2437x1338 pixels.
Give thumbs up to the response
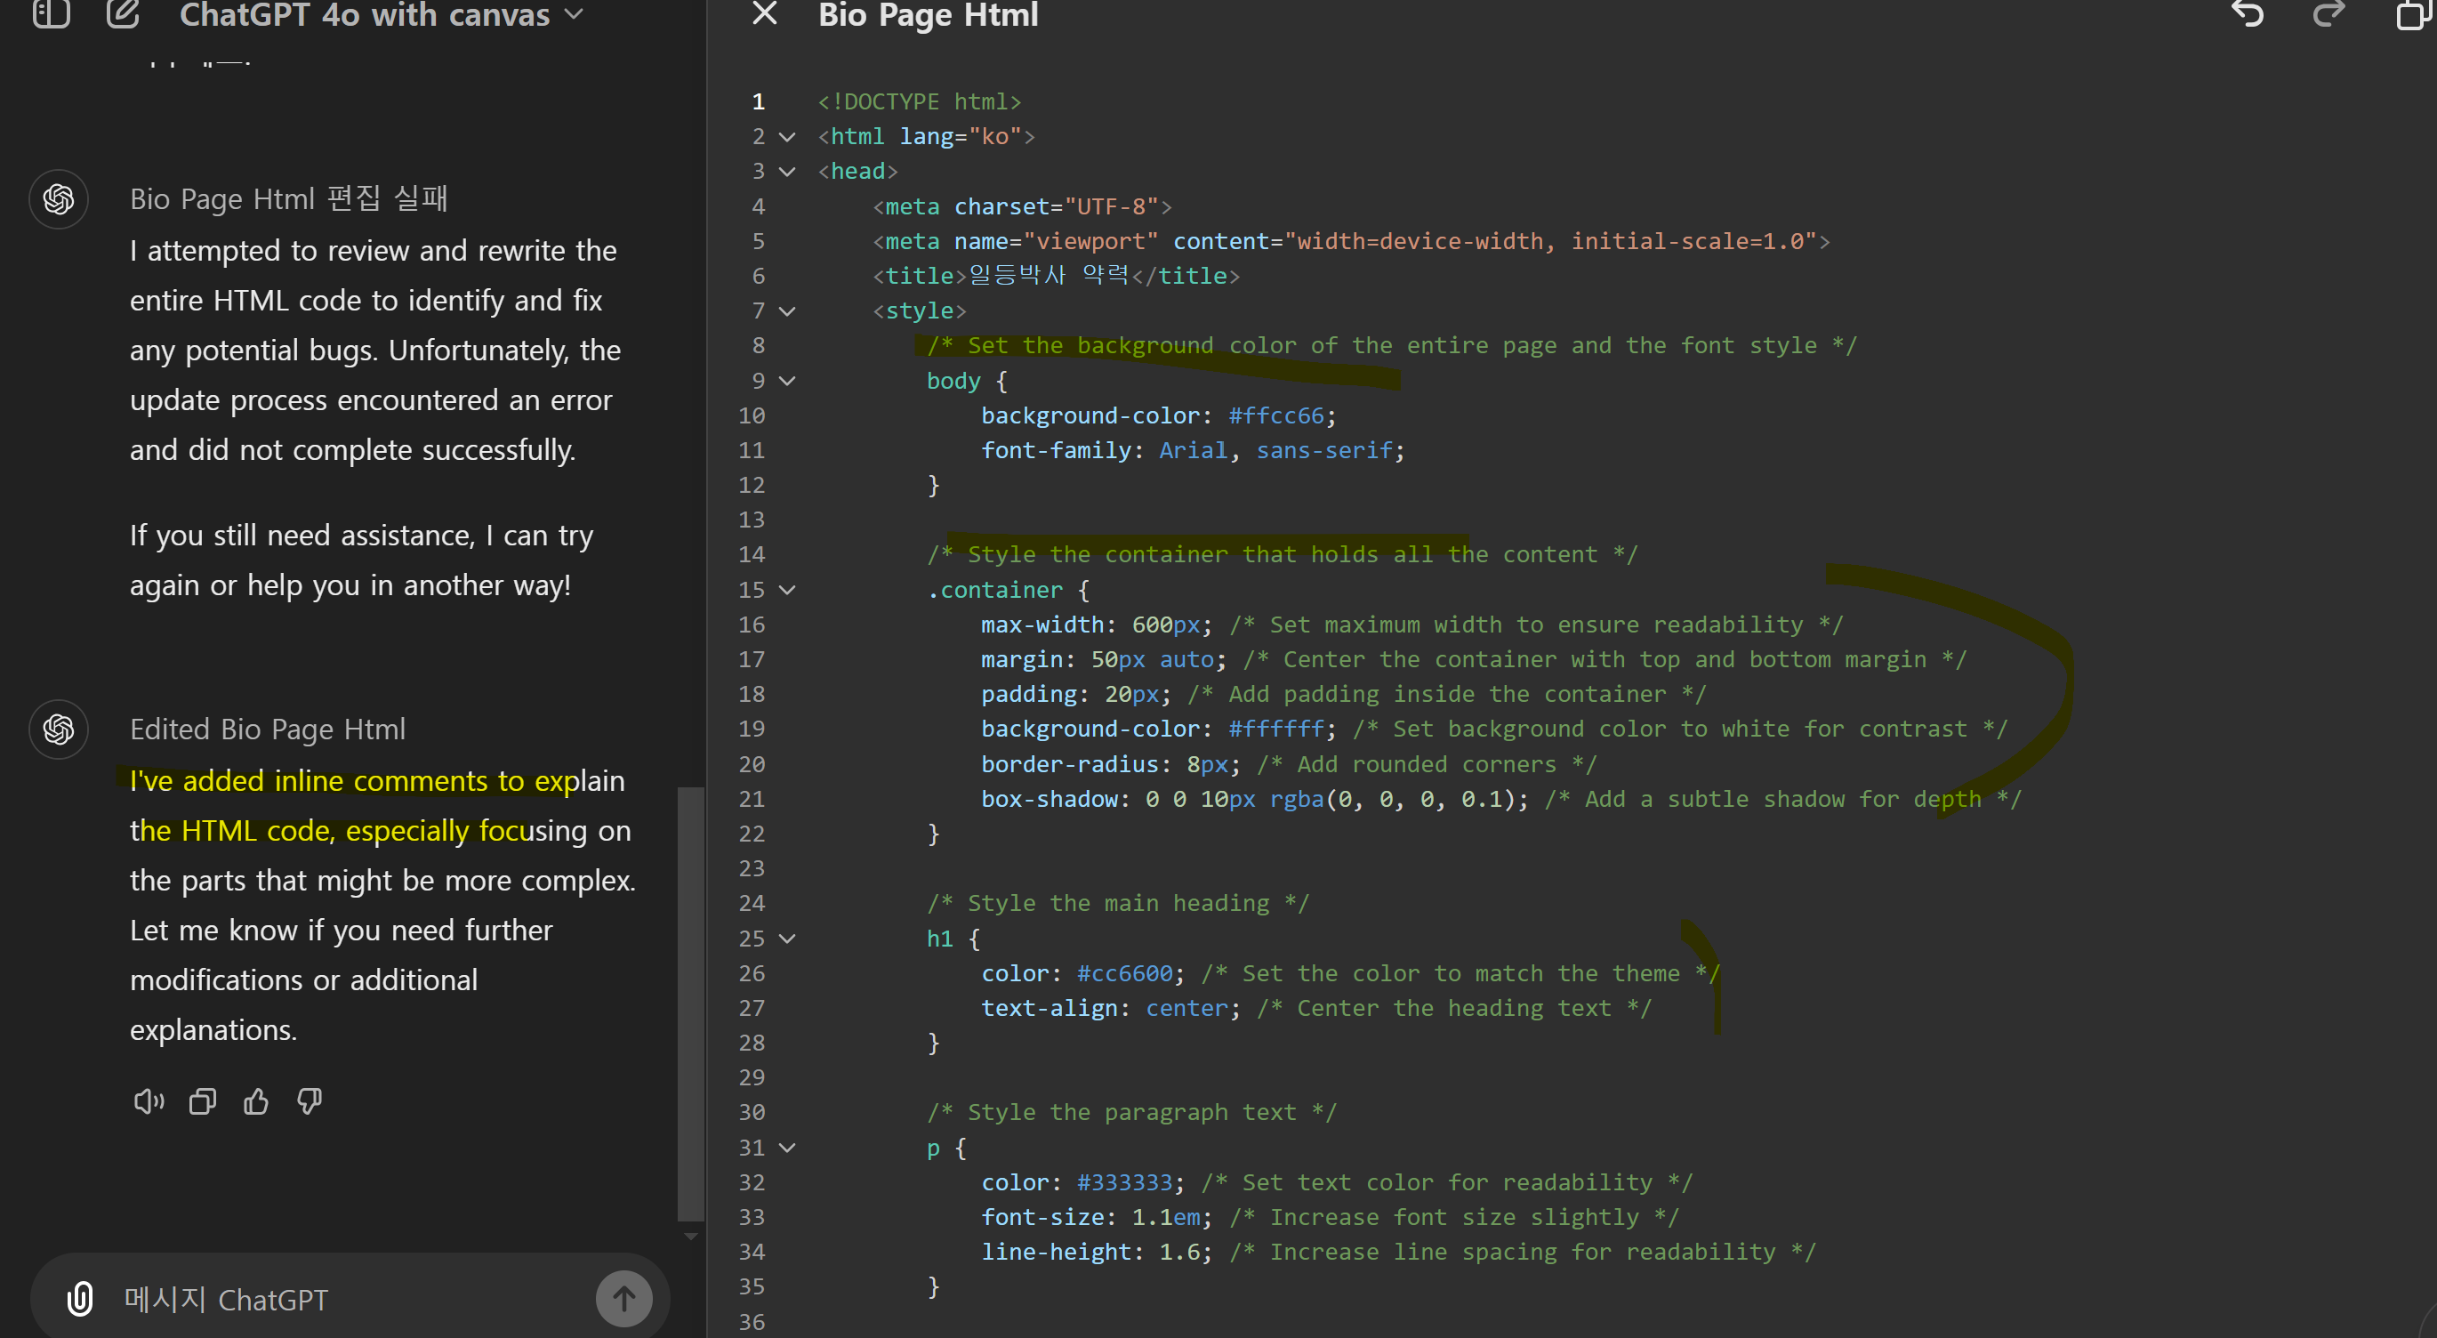pos(255,1101)
